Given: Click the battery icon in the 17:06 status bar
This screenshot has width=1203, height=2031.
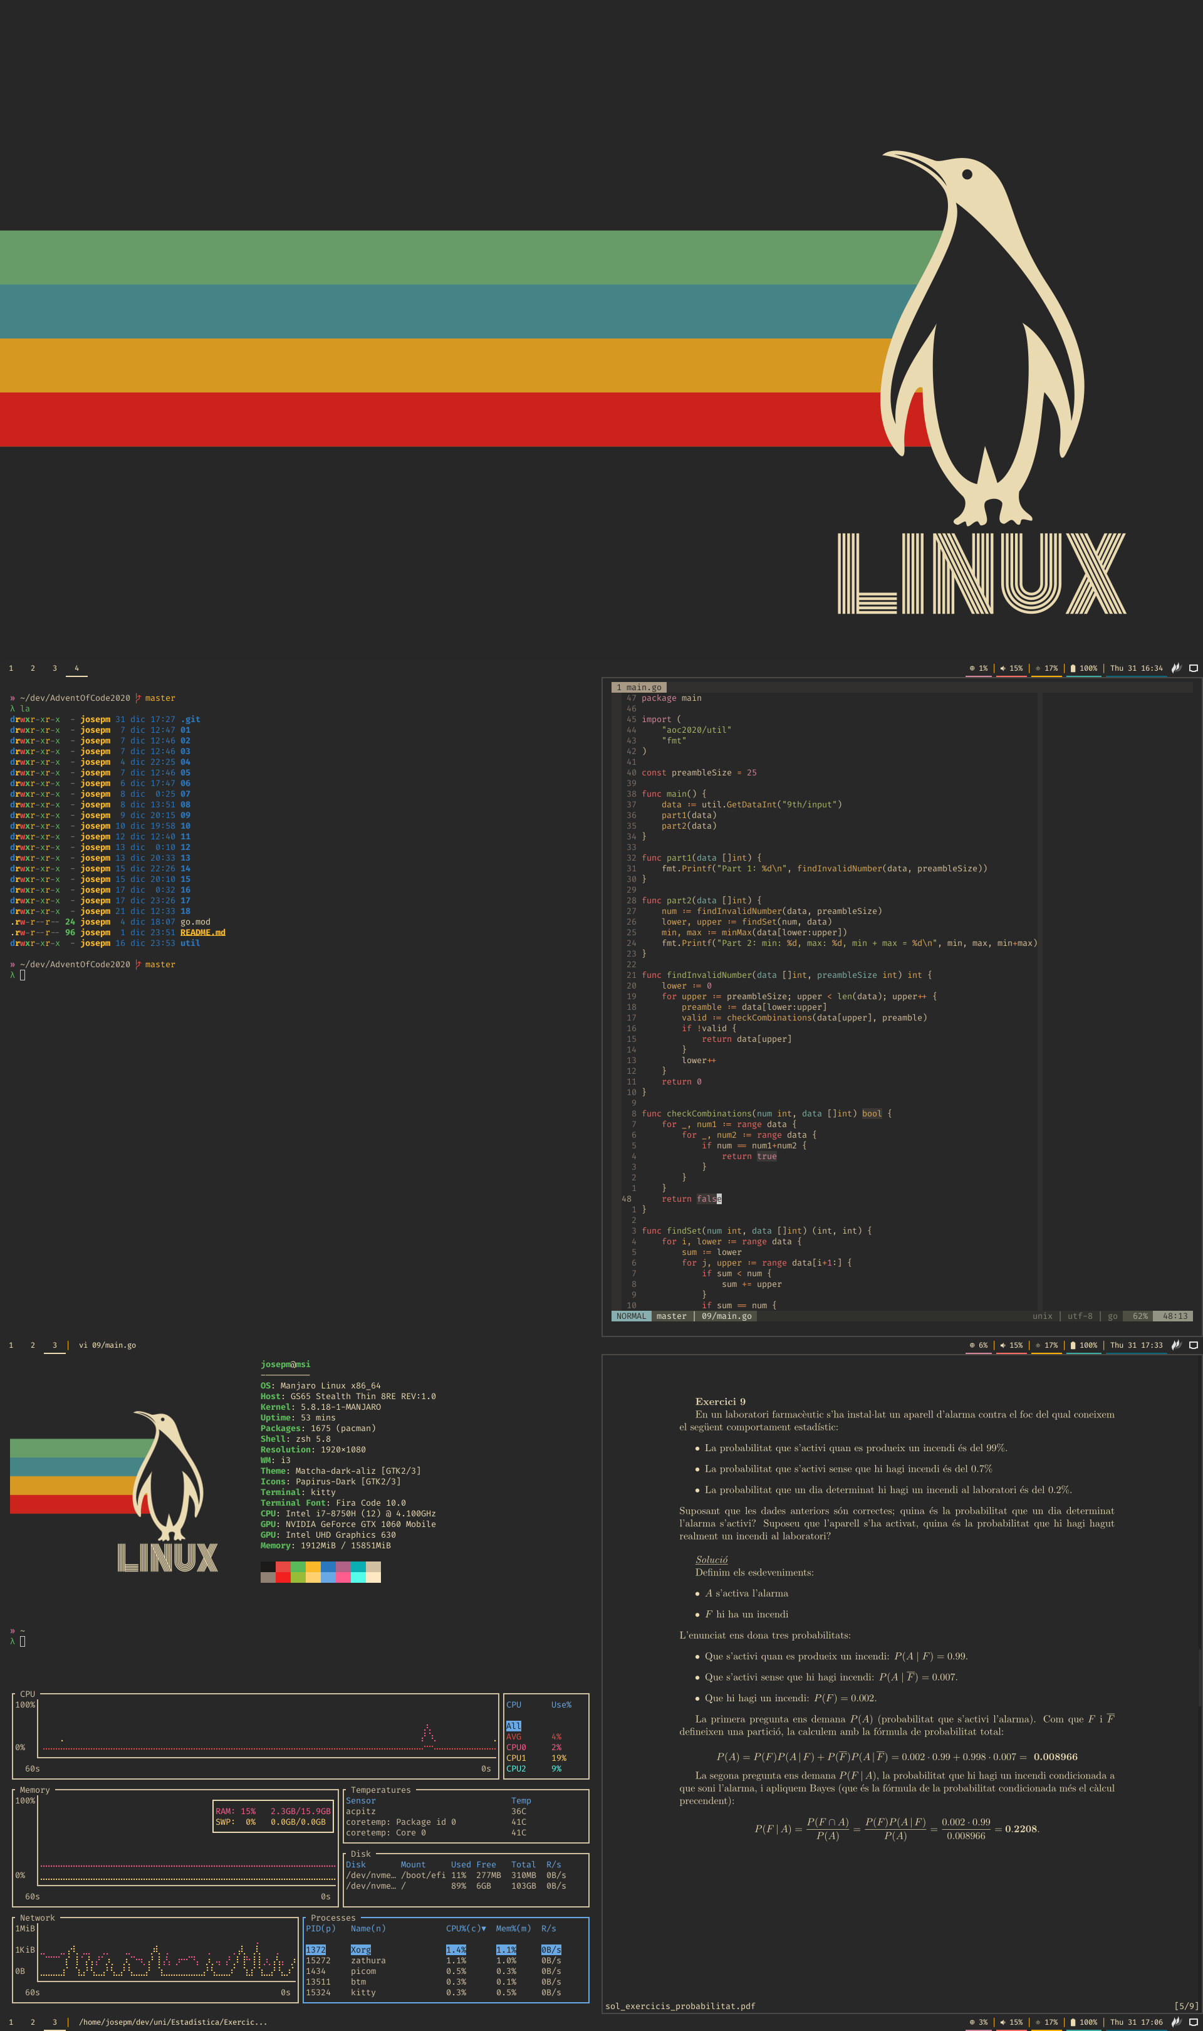Looking at the screenshot, I should coord(1073,2022).
